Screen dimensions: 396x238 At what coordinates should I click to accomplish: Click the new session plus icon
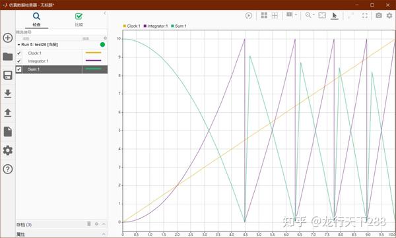point(8,38)
